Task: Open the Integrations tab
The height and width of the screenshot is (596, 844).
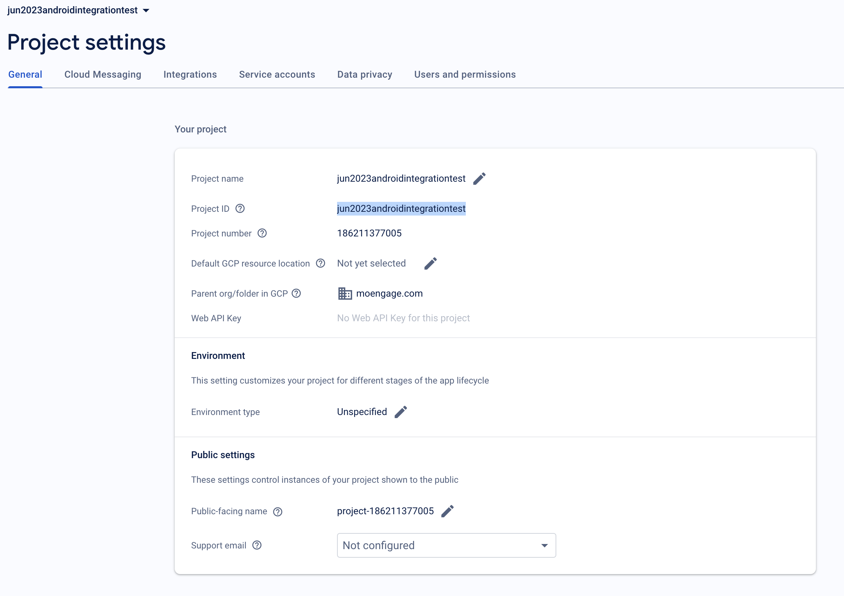Action: tap(190, 75)
